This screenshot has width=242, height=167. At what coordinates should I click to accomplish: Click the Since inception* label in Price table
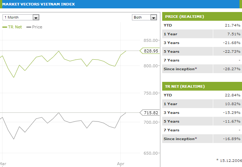point(180,69)
